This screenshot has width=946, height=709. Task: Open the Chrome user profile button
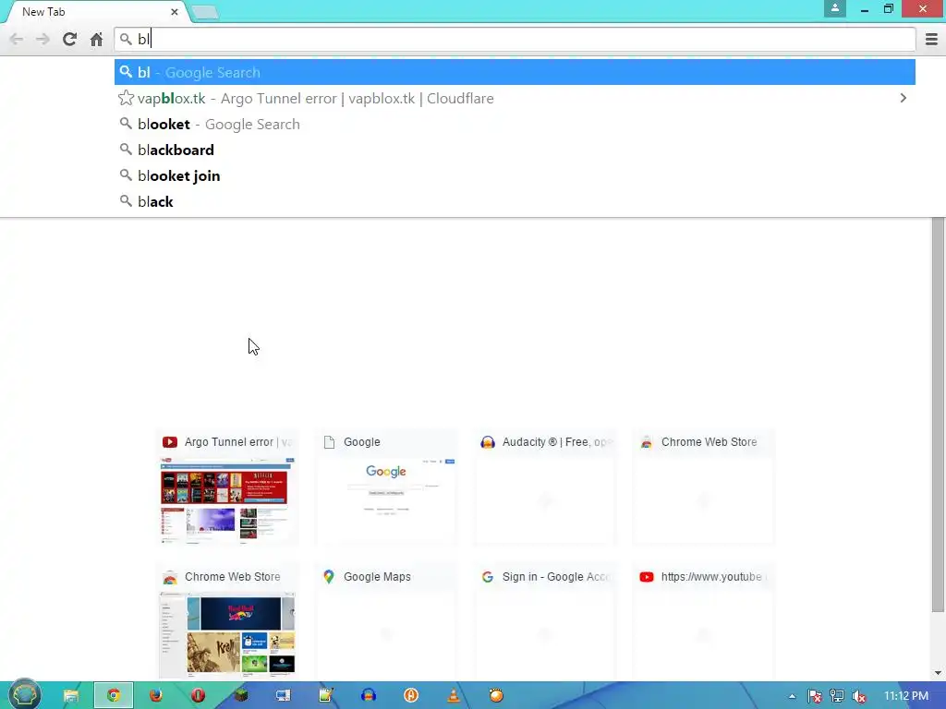tap(835, 8)
